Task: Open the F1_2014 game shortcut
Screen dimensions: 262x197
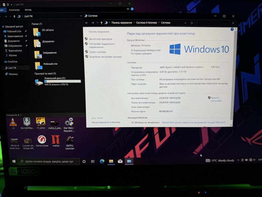Action: tap(41, 123)
